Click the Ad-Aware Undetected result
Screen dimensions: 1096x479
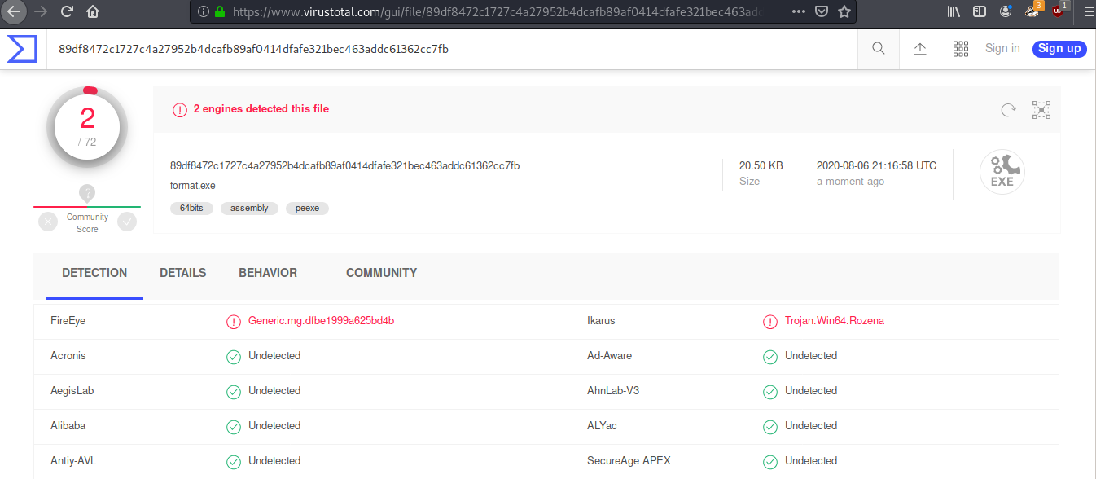811,356
